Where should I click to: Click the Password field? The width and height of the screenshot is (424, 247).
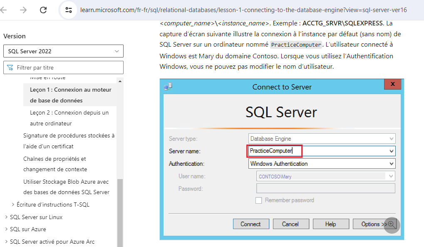point(325,189)
